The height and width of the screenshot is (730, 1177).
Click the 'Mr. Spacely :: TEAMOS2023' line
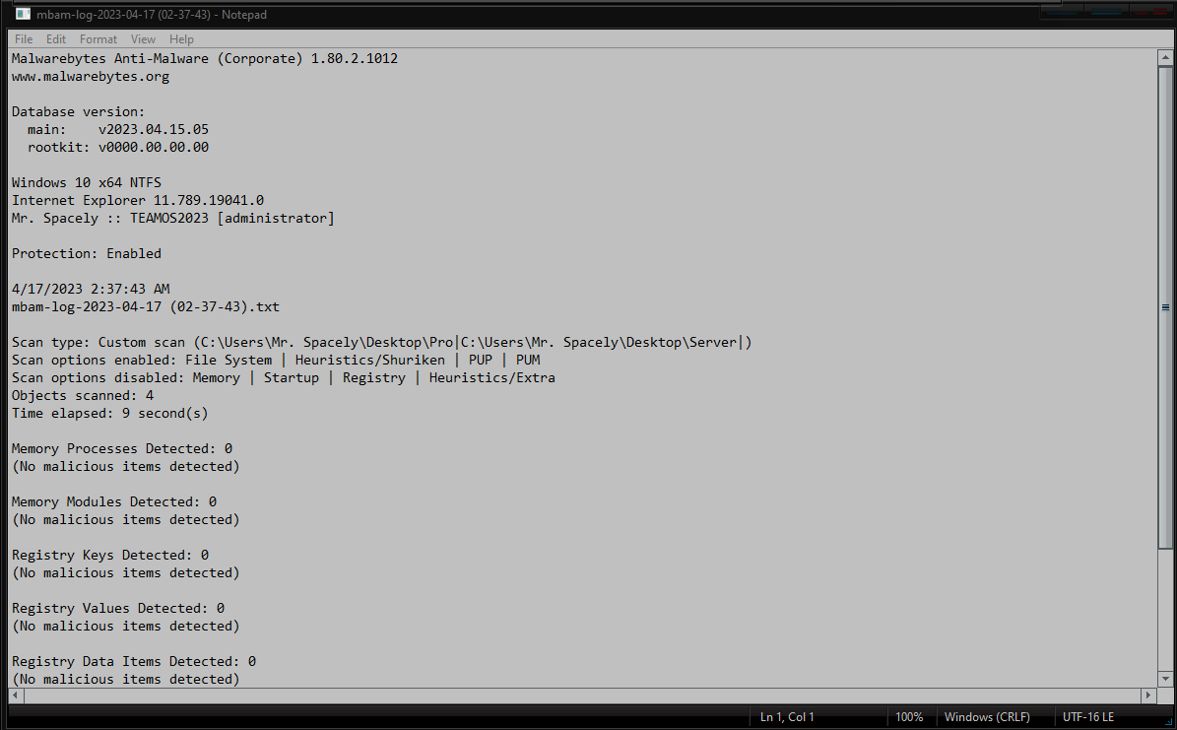pyautogui.click(x=173, y=218)
